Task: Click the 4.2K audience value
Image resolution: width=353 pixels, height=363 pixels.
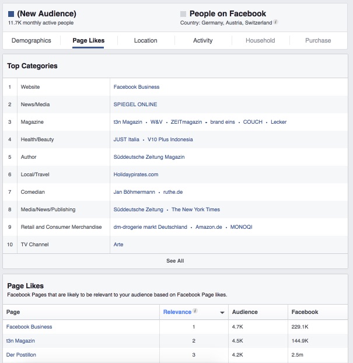Action: 237,355
